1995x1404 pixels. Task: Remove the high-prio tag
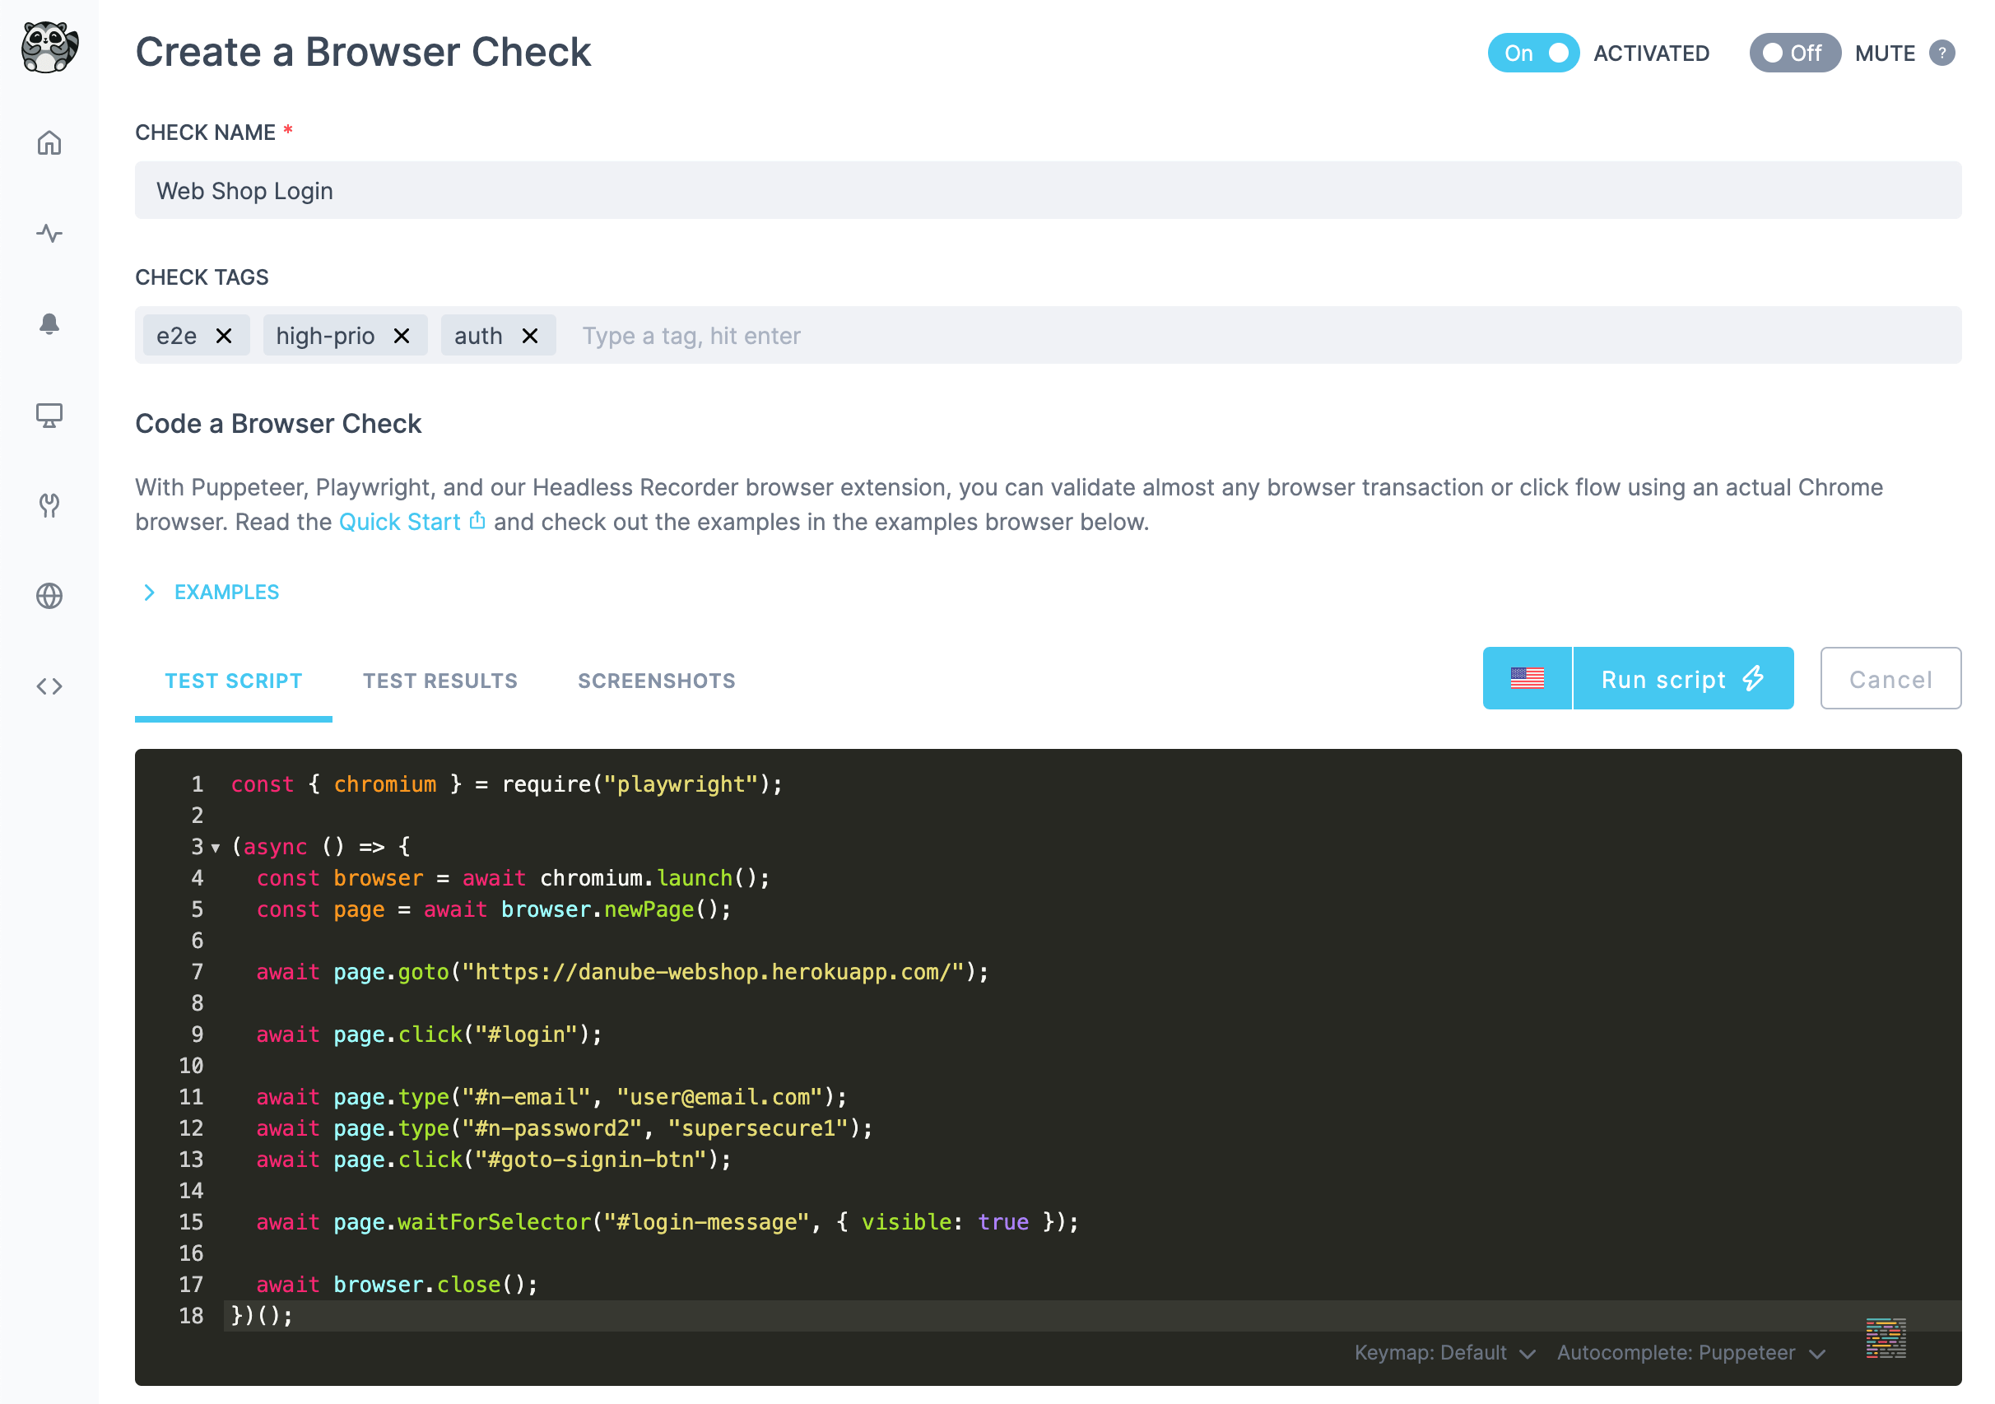click(402, 337)
